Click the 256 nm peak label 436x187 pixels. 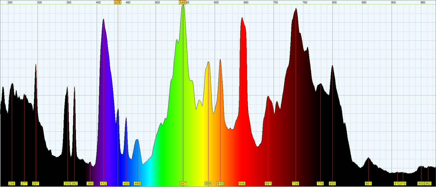point(12,184)
